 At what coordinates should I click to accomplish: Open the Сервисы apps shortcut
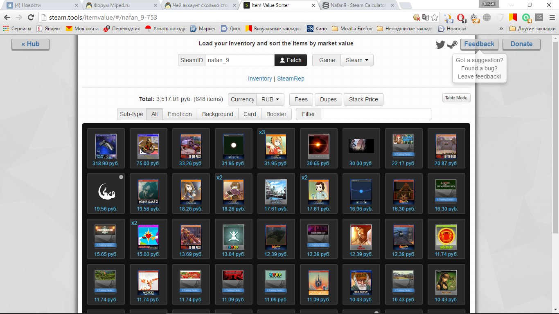pyautogui.click(x=17, y=29)
